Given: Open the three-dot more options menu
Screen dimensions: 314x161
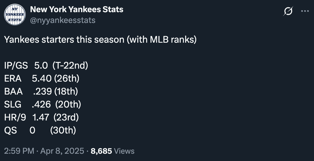Looking at the screenshot, I should pyautogui.click(x=305, y=11).
